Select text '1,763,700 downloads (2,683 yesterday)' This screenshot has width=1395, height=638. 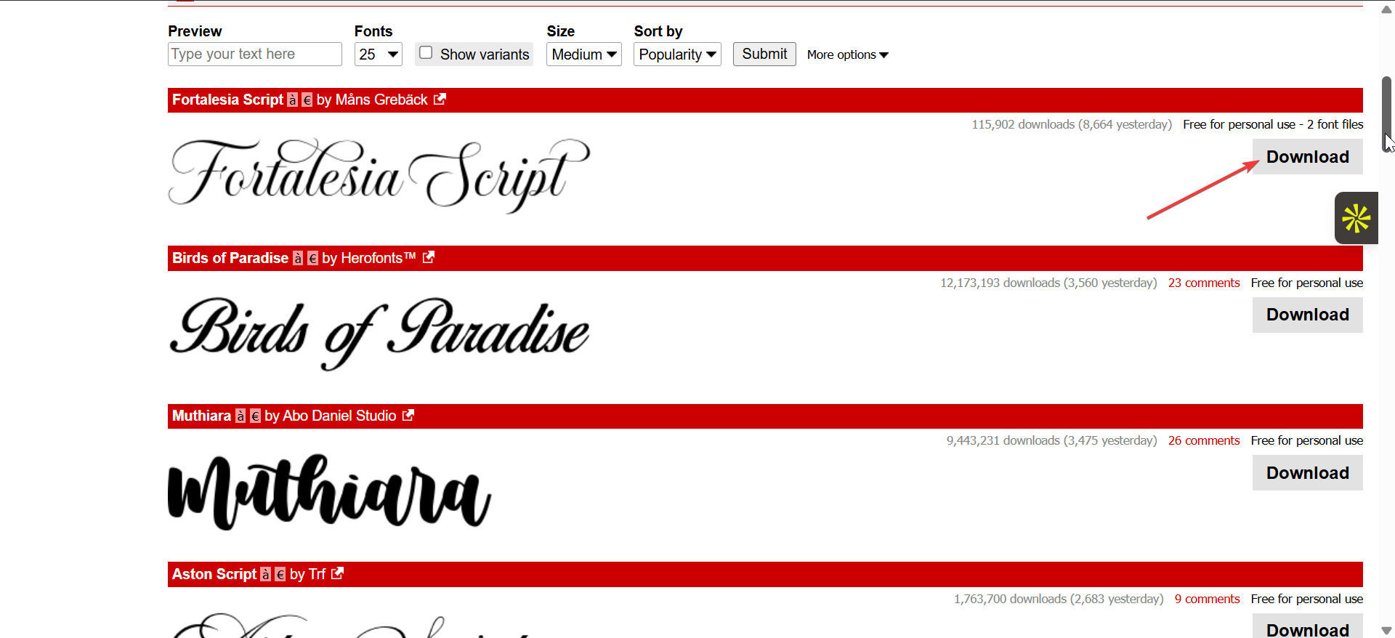click(1059, 599)
